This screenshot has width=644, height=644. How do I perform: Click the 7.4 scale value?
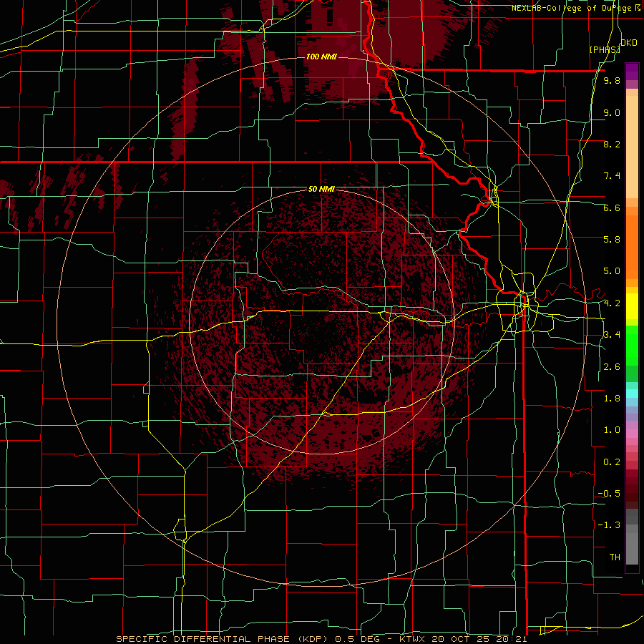(612, 176)
